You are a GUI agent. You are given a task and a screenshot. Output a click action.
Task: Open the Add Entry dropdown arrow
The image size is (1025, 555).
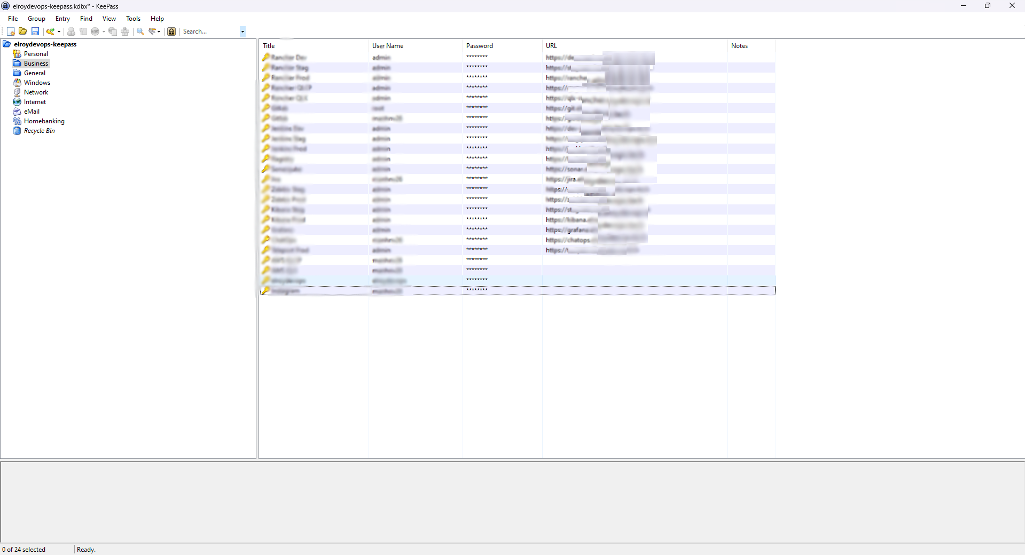pyautogui.click(x=59, y=31)
